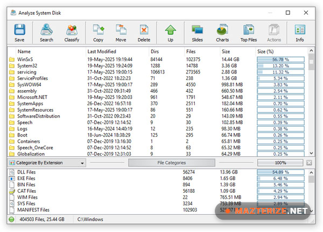Viewport: 323px width, 232px height.
Task: Click the WinSxS folder icon
Action: coord(12,60)
